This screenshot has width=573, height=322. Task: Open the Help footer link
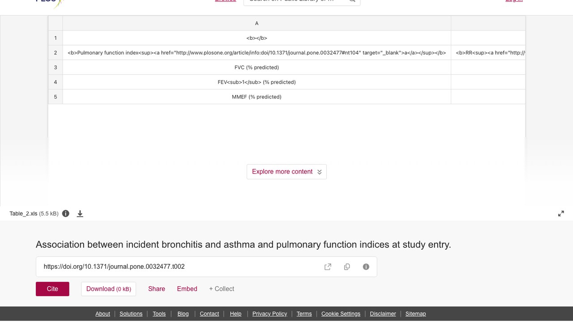pyautogui.click(x=235, y=314)
